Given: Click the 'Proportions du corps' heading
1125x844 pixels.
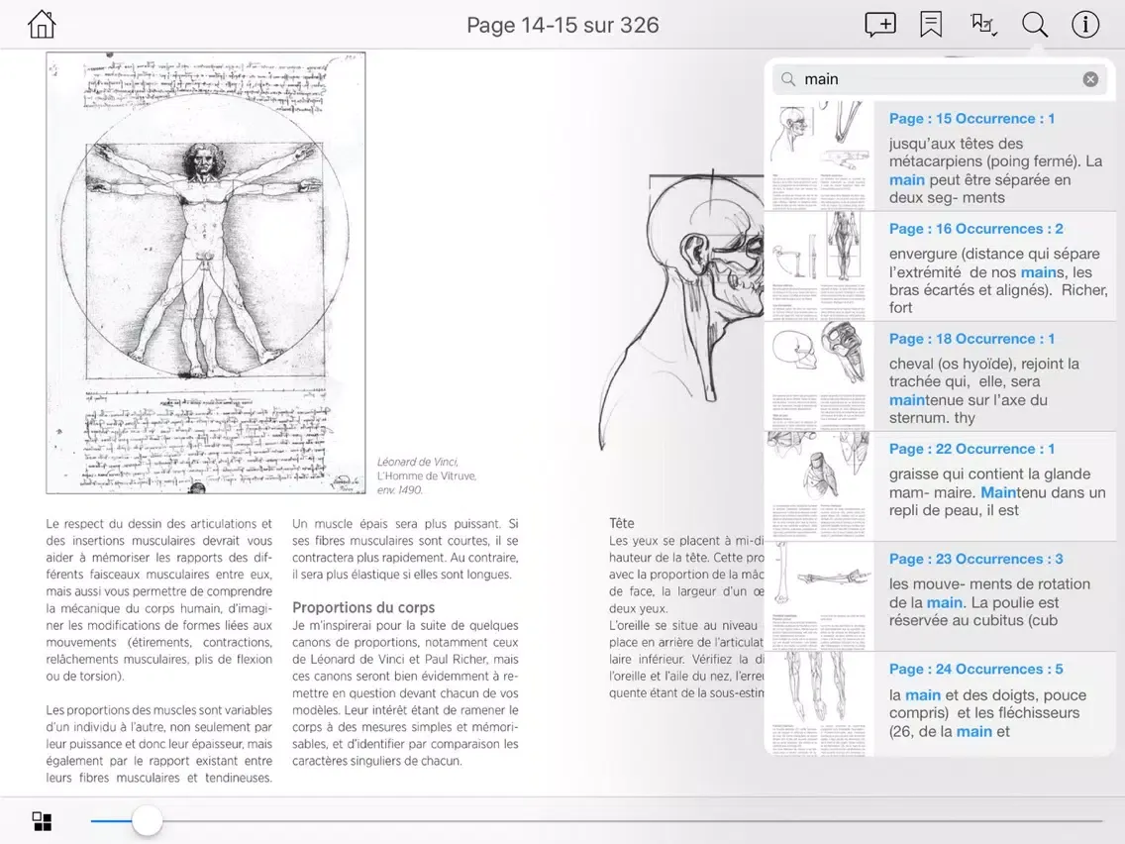Looking at the screenshot, I should (x=363, y=607).
